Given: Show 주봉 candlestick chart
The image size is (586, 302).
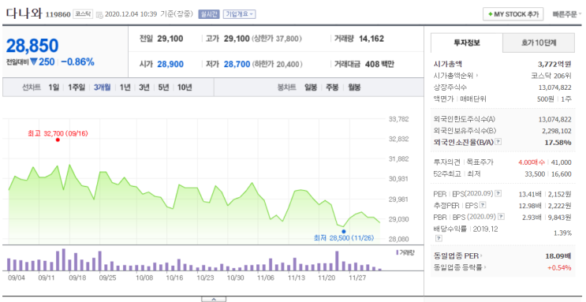Looking at the screenshot, I should click(x=332, y=88).
